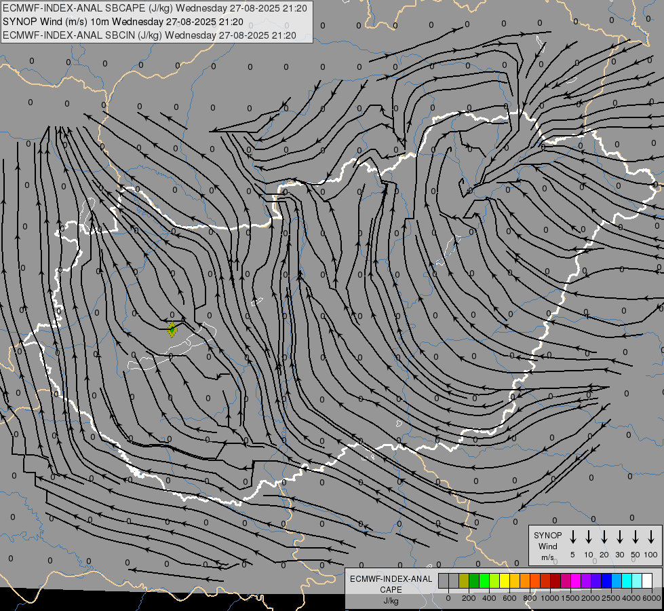Click the J/kg unit label in the CAPE legend
Image resolution: width=664 pixels, height=611 pixels.
[x=391, y=601]
